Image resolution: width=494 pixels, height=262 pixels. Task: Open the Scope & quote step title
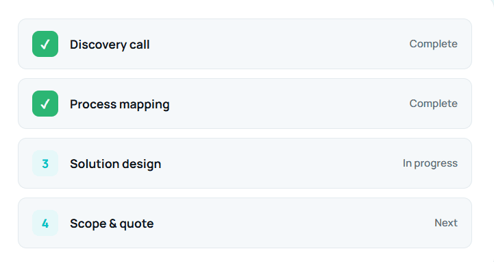[x=112, y=224]
